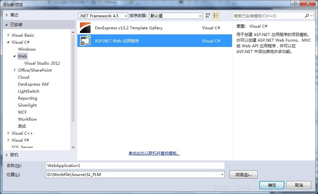Expand the Visual F# node

[x=8, y=140]
